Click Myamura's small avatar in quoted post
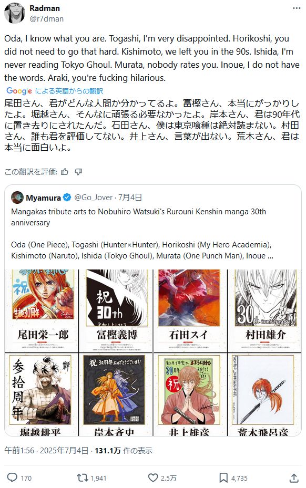Screen dimensions: 306x488 [x=17, y=198]
